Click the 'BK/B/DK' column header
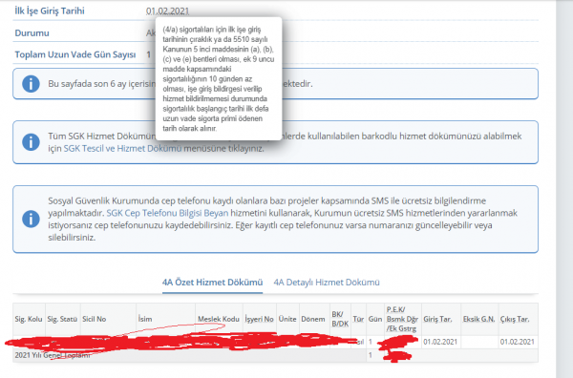573x378 pixels. tap(340, 319)
